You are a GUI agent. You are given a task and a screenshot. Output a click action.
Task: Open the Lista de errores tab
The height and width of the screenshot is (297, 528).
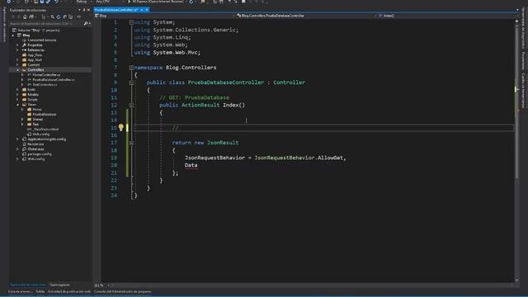[21, 291]
